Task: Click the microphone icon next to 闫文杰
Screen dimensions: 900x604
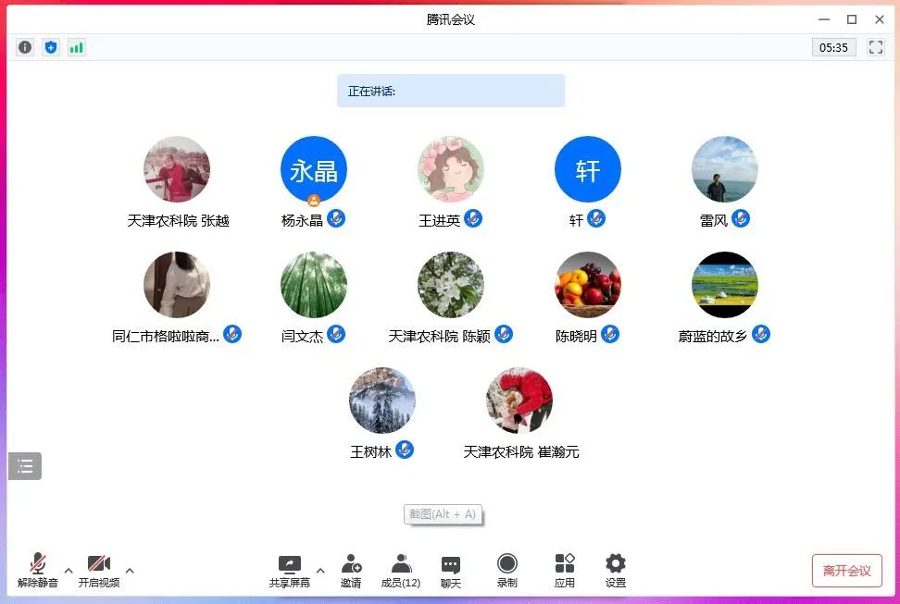Action: (x=336, y=334)
